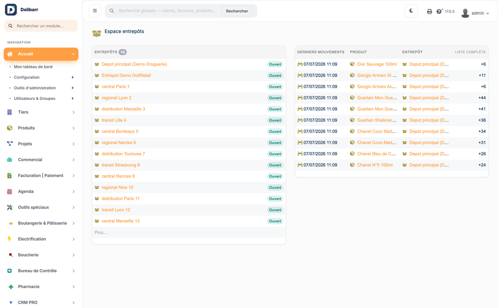This screenshot has height=308, width=498.
Task: Click the Rechercher button
Action: [x=237, y=11]
